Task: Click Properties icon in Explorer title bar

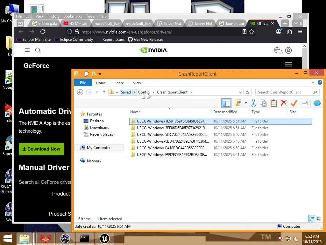Action: (x=87, y=74)
